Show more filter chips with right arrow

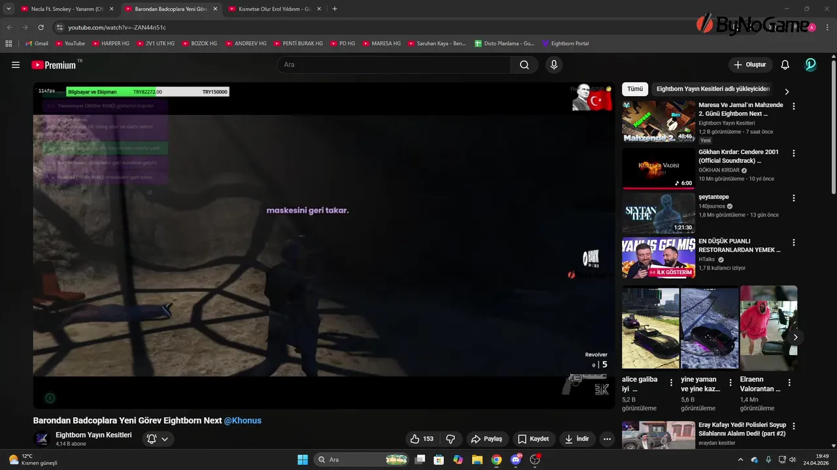787,92
